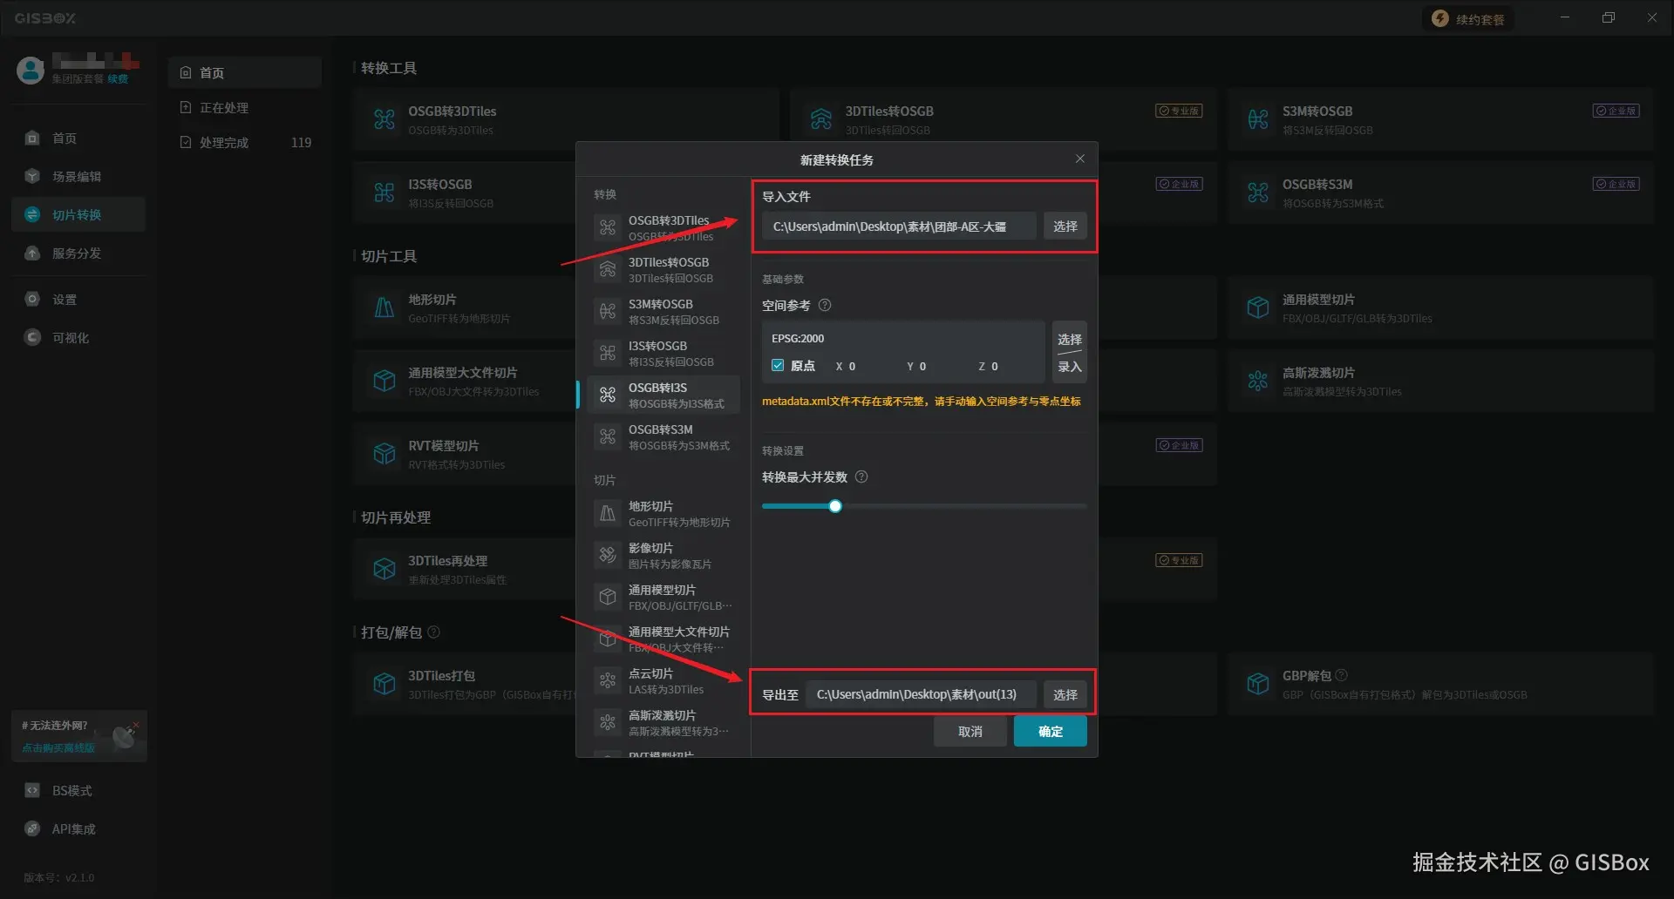Screen dimensions: 1674x899
Task: Select 高斯泼溅切片 in the dialog list
Action: pos(663,722)
